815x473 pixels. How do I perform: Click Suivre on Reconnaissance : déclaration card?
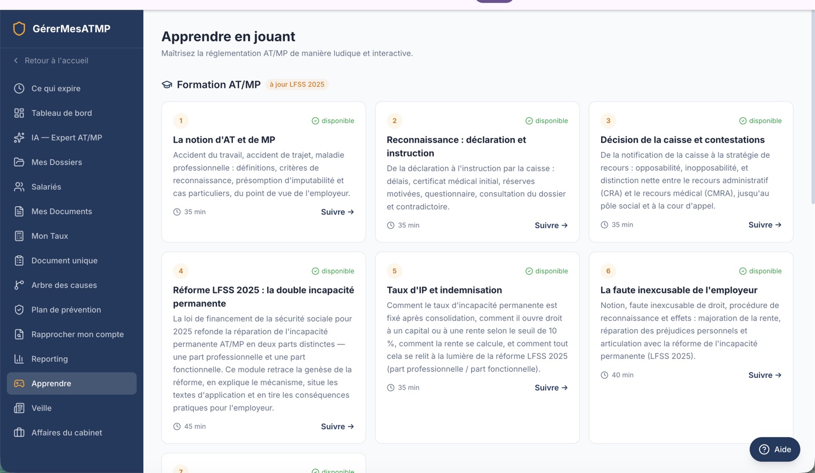point(551,225)
